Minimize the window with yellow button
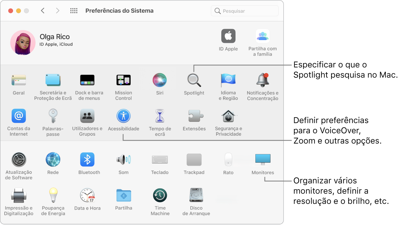The image size is (402, 225). (18, 11)
